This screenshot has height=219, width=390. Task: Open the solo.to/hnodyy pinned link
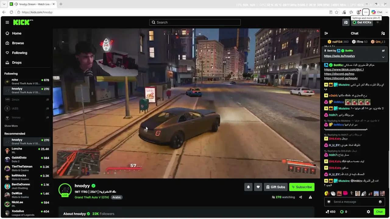coord(339,56)
